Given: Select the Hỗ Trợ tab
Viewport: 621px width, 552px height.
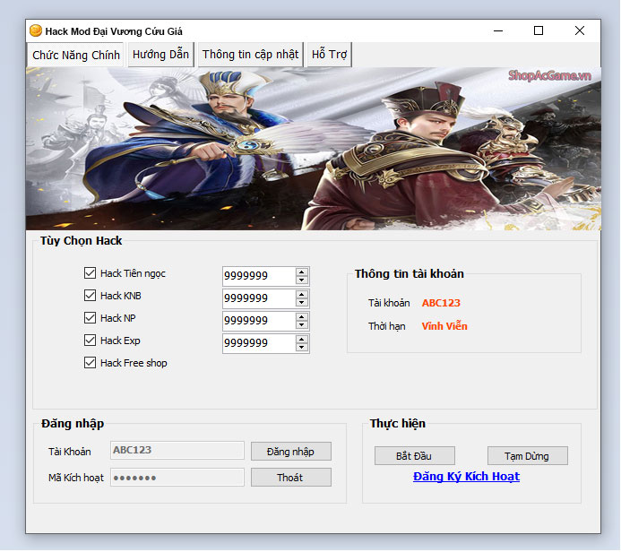Looking at the screenshot, I should [x=329, y=55].
